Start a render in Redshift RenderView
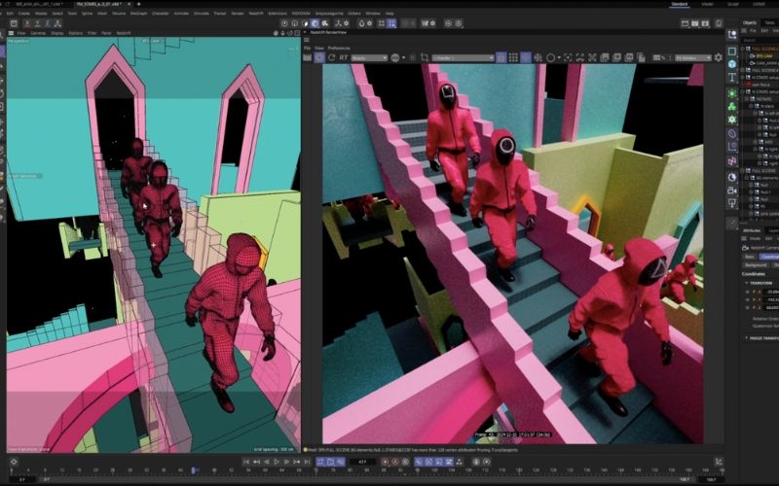 point(307,57)
